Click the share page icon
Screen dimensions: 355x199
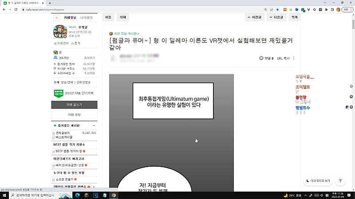[x=272, y=10]
